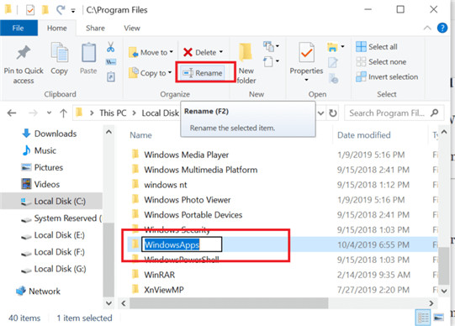455x326 pixels.
Task: Click the Paste shortcut icon
Action: pos(111,77)
